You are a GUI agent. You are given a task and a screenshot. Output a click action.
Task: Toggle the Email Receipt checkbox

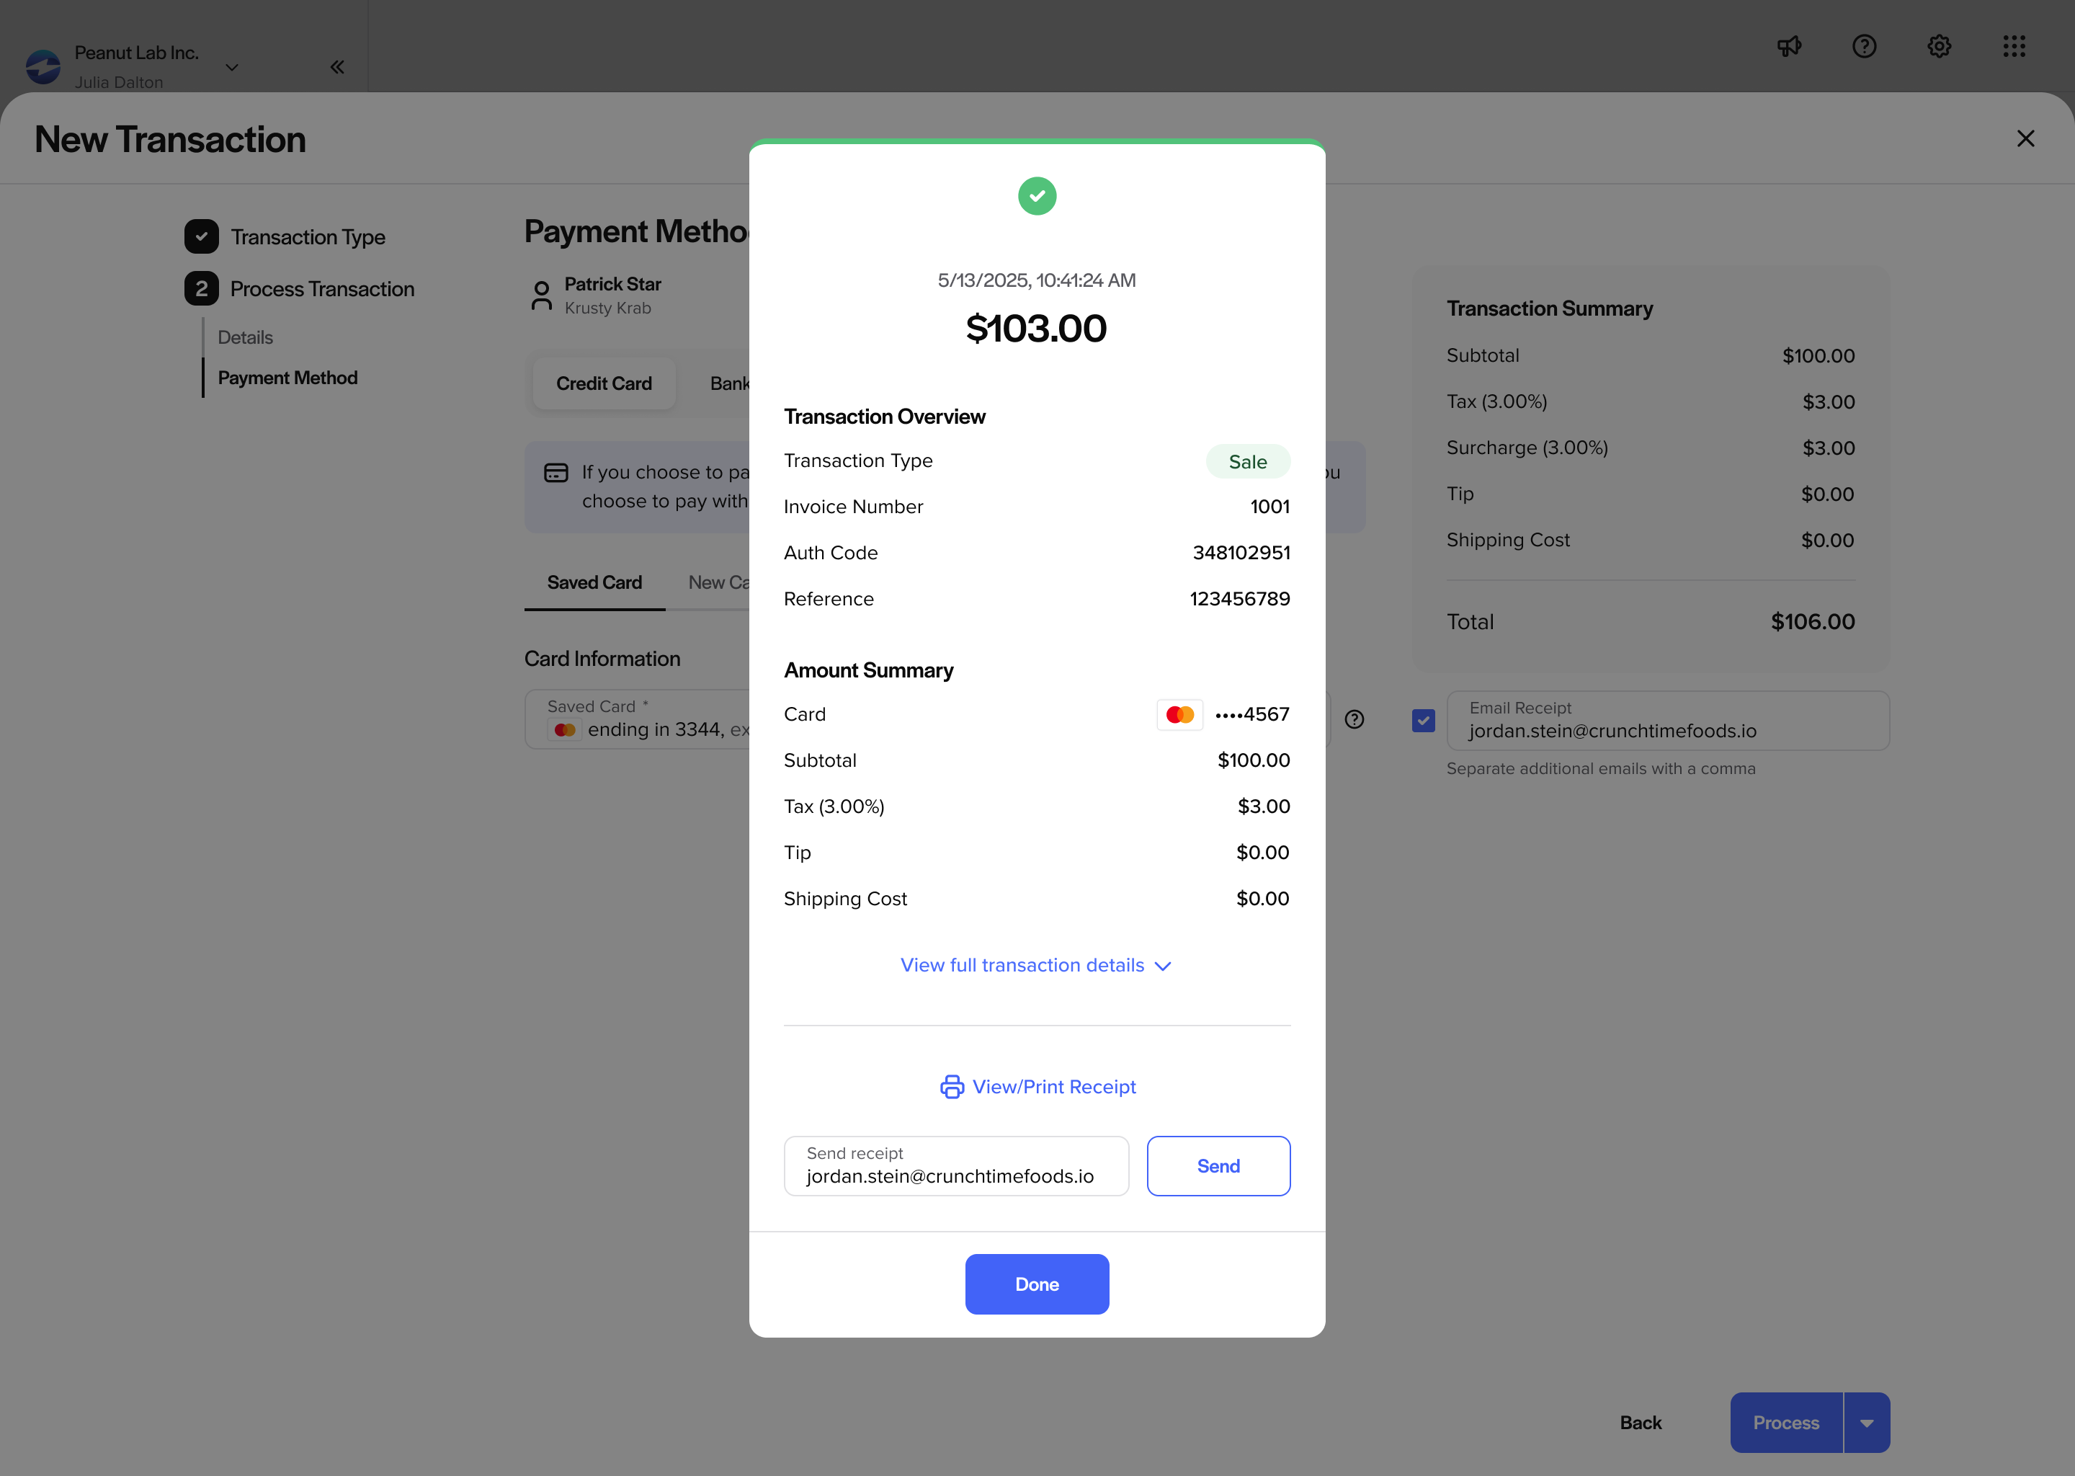click(x=1424, y=721)
